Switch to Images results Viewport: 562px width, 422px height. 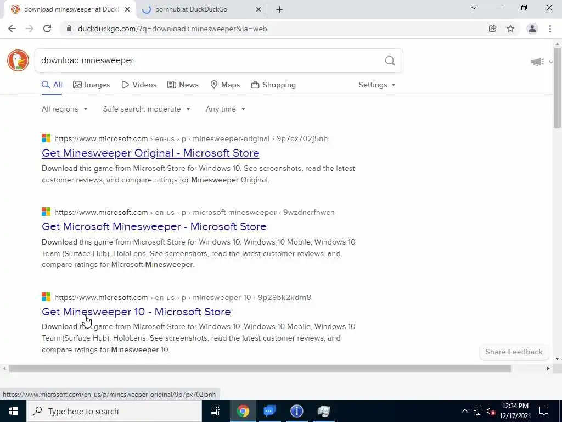(x=92, y=85)
